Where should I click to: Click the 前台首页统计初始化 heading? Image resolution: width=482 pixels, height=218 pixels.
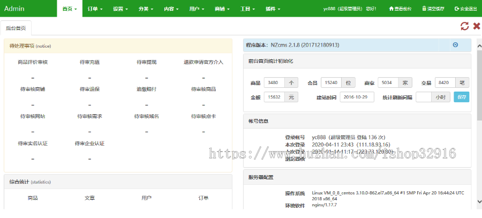pyautogui.click(x=271, y=61)
